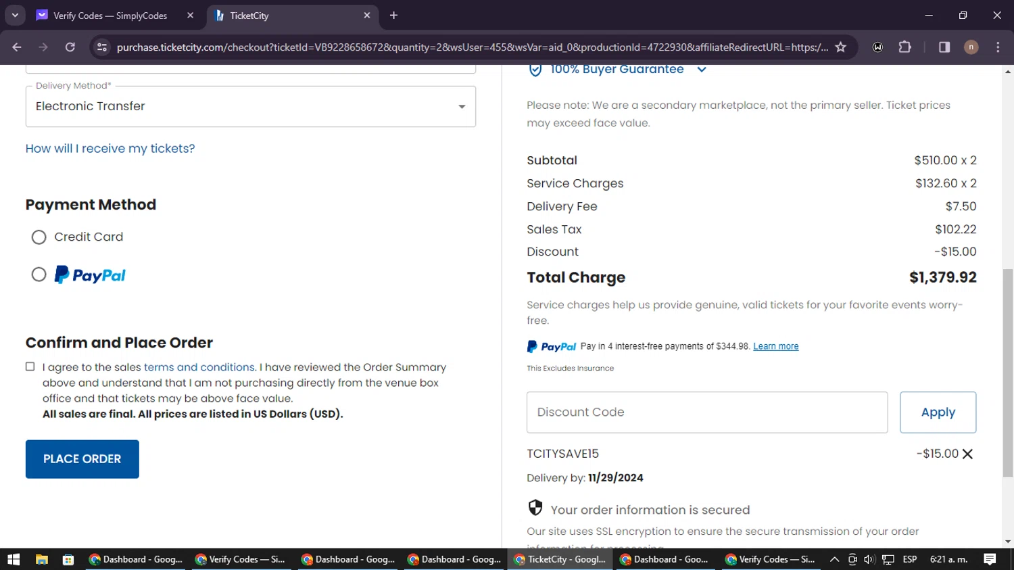Image resolution: width=1014 pixels, height=570 pixels.
Task: Open site information icon in address bar
Action: point(102,47)
